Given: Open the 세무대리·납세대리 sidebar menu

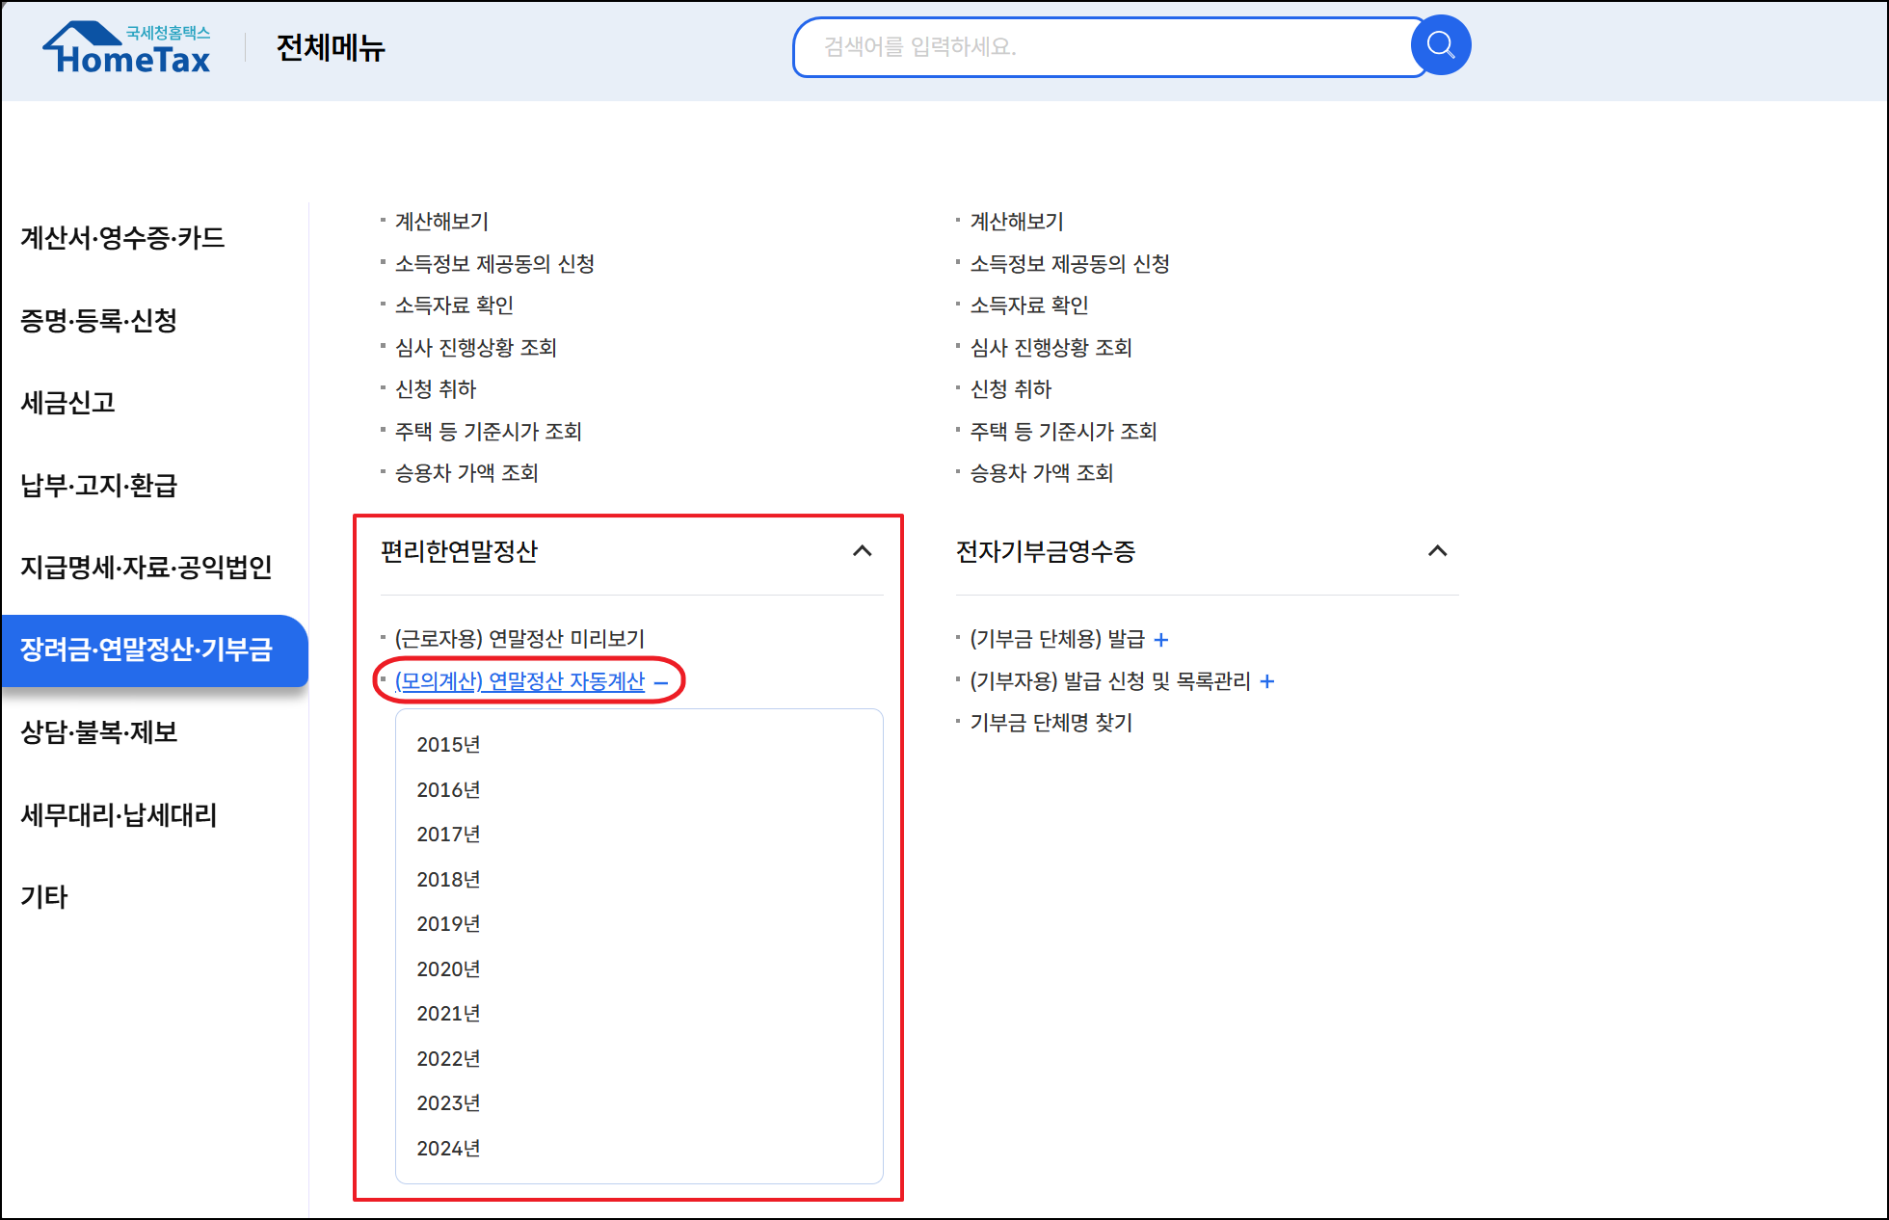Looking at the screenshot, I should pyautogui.click(x=119, y=815).
